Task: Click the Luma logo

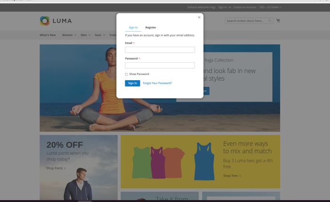Action: point(56,21)
